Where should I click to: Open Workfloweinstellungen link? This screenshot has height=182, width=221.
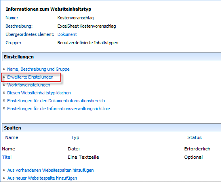pyautogui.click(x=29, y=85)
